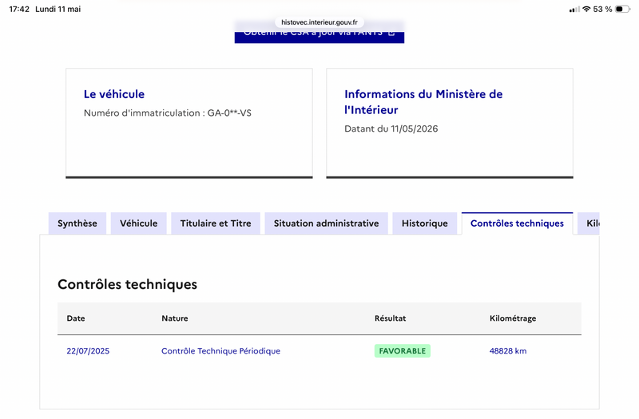Tap the external link icon on ANTS button
Screen dimensions: 639x419
coord(391,34)
